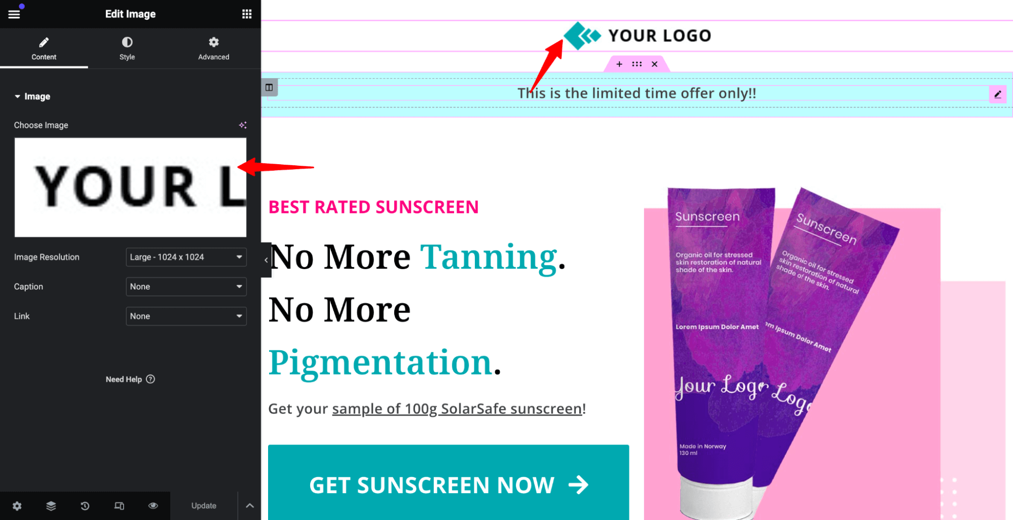1013x520 pixels.
Task: Open the Image Resolution dropdown
Action: pyautogui.click(x=186, y=257)
